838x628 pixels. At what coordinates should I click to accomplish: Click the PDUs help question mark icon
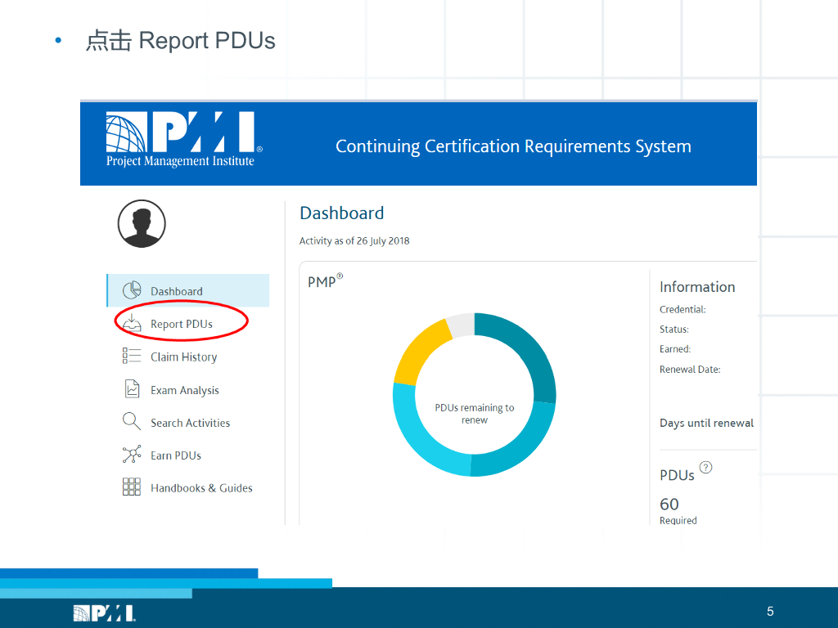pyautogui.click(x=705, y=468)
